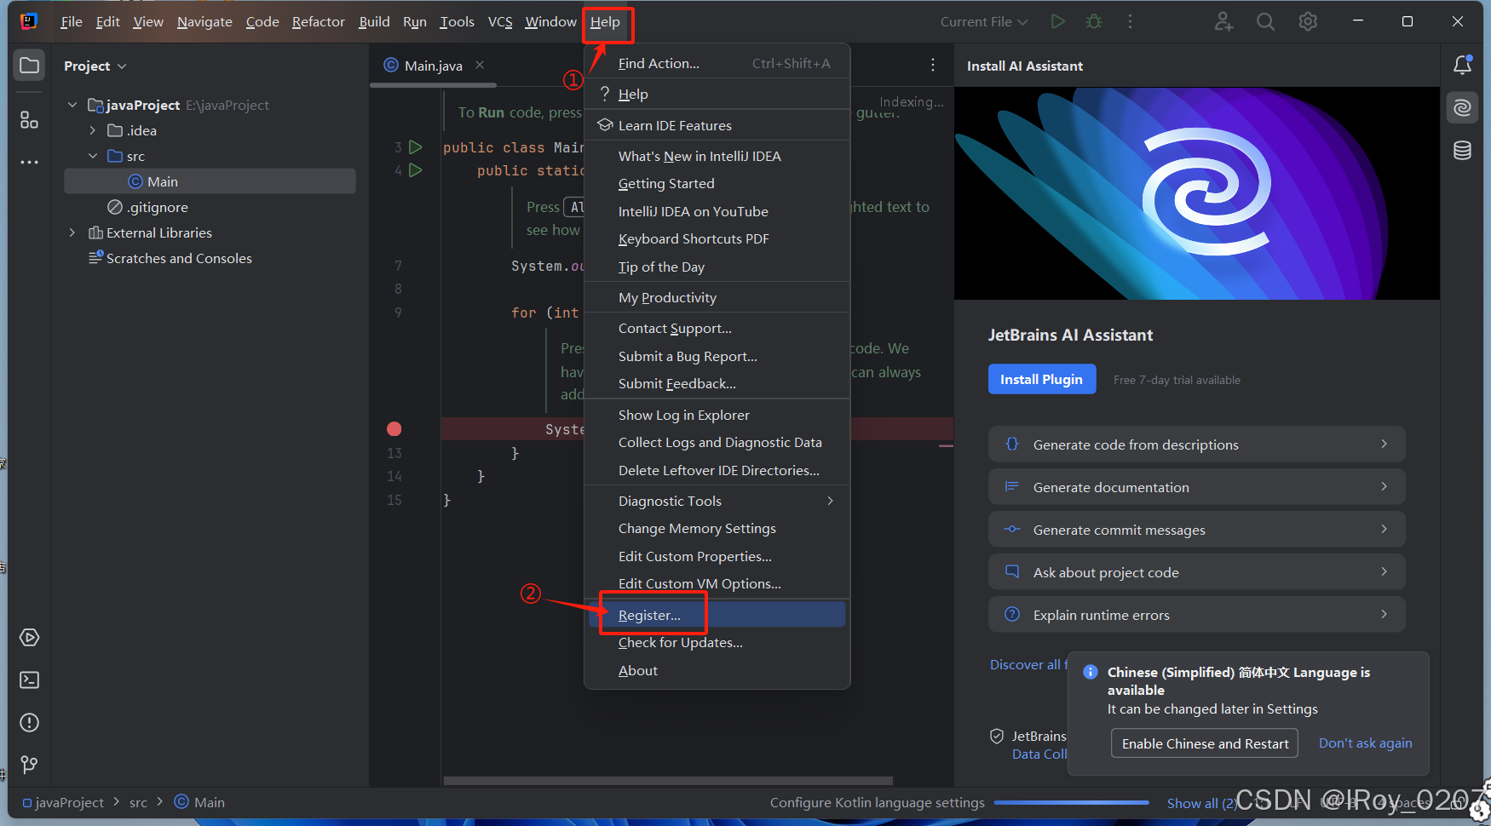This screenshot has width=1491, height=826.
Task: Expand Generate commit messages item
Action: point(1196,530)
